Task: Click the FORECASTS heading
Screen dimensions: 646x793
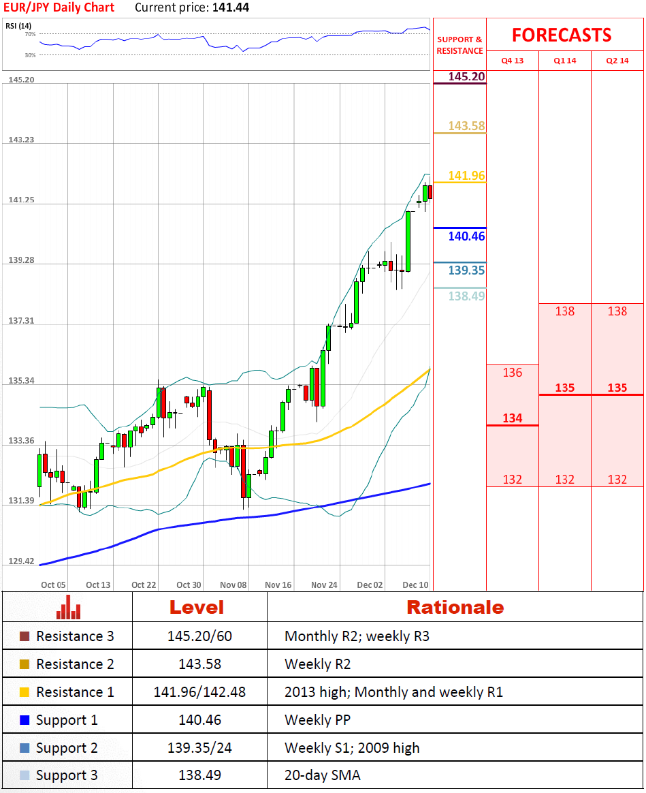Action: pos(562,35)
